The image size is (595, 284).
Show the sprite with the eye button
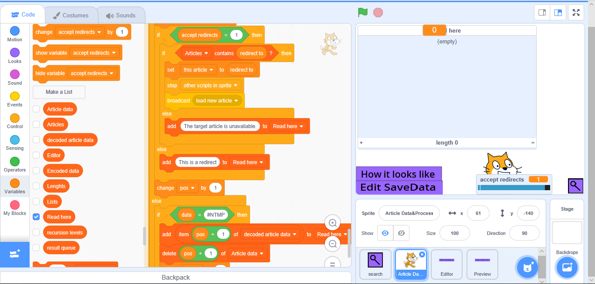coord(385,233)
